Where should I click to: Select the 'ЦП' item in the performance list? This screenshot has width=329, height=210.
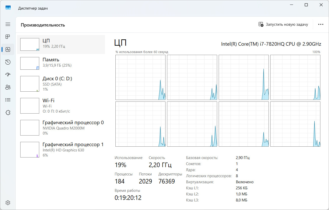[61, 44]
